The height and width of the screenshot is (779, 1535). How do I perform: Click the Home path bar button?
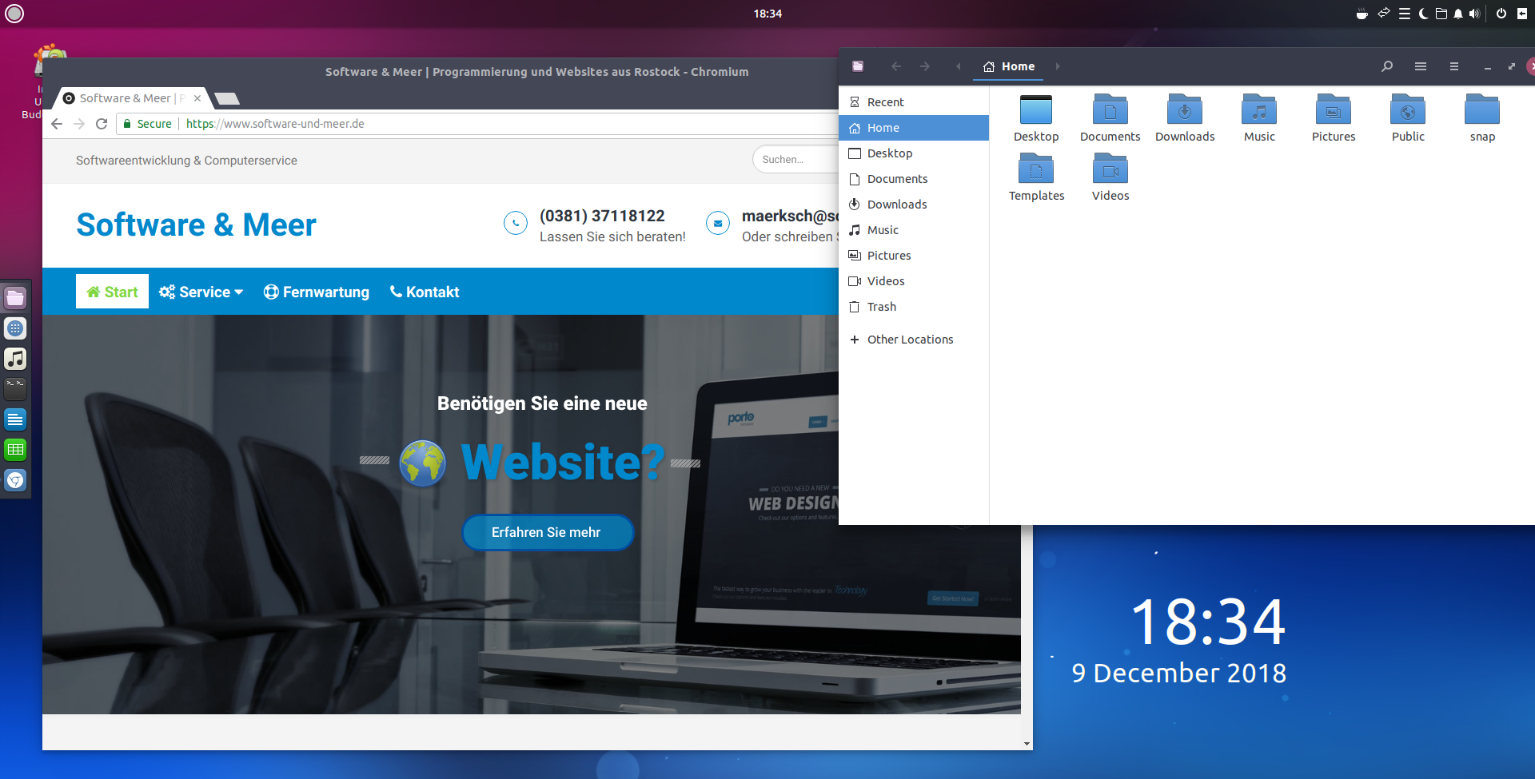point(1009,66)
